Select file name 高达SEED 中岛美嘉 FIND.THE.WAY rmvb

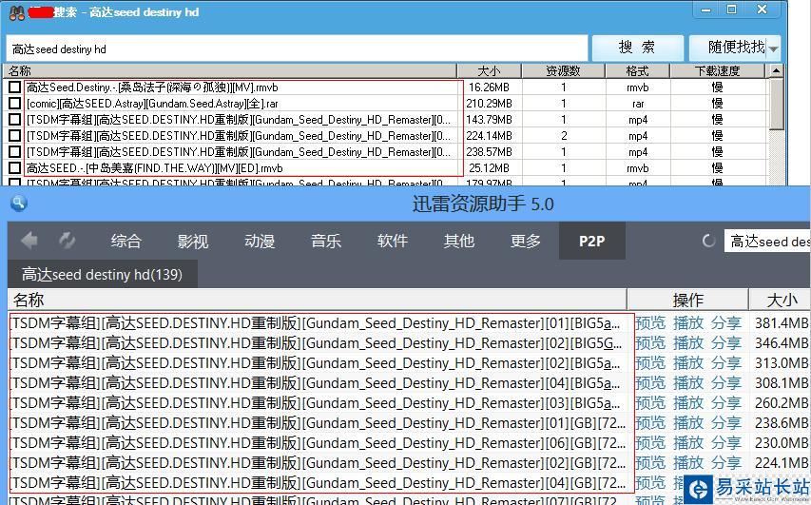point(155,168)
